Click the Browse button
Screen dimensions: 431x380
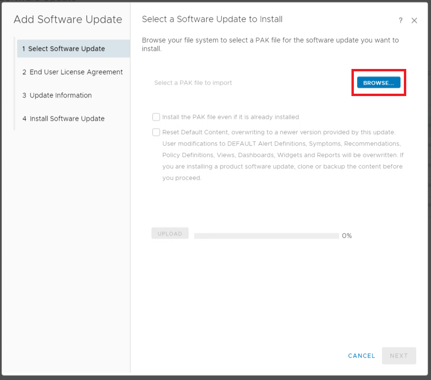(379, 83)
